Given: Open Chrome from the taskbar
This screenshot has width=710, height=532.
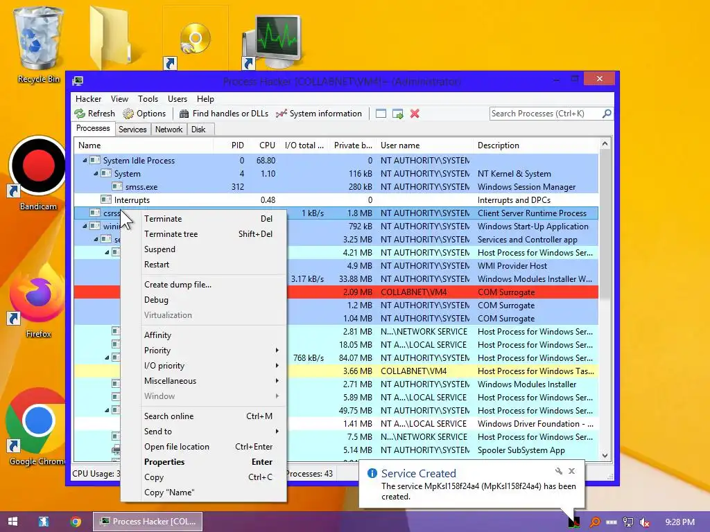Looking at the screenshot, I should (x=76, y=522).
